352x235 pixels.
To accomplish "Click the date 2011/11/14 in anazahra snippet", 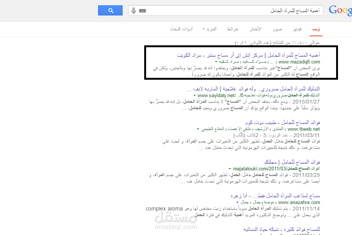I will pos(306,209).
